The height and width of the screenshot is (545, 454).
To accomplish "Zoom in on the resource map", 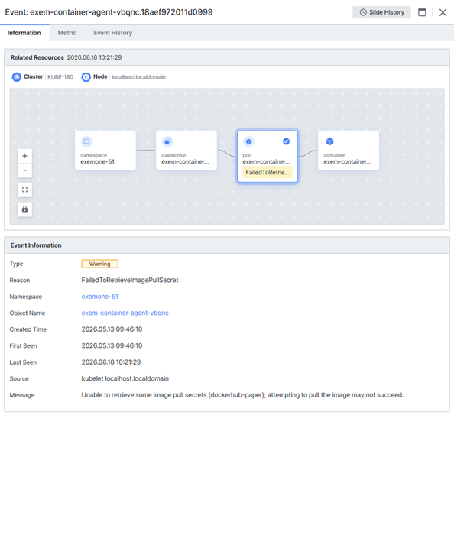I will [24, 156].
